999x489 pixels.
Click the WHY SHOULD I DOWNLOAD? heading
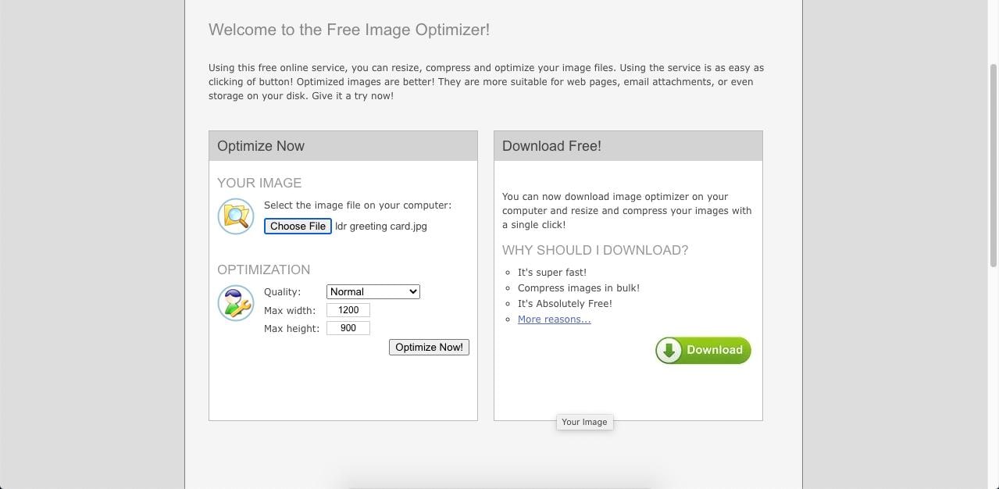coord(595,251)
